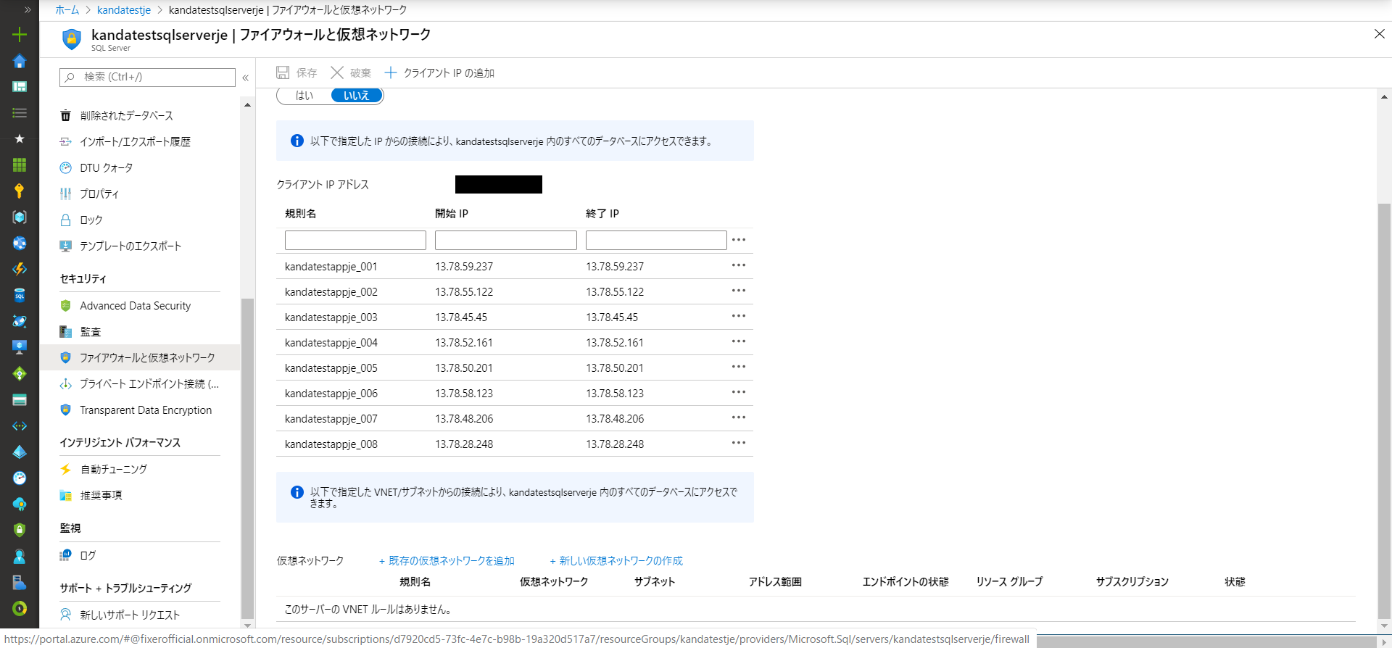
Task: Open the Azure portal home icon
Action: (x=20, y=62)
